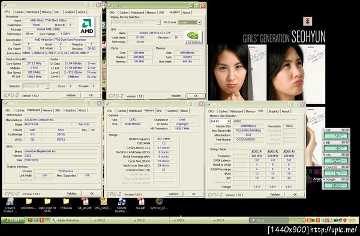Open the Start menu
The image size is (360, 236).
(13, 220)
